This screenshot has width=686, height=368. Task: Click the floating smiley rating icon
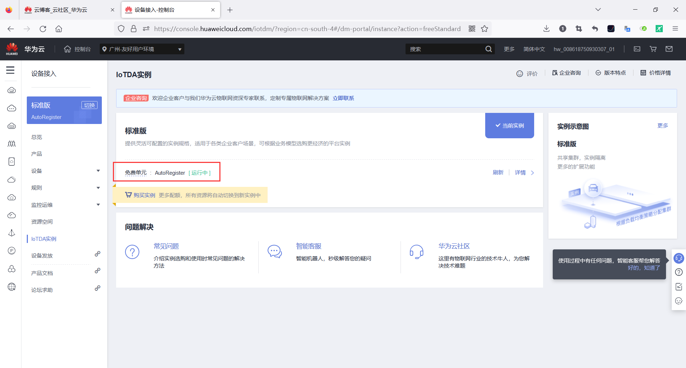point(678,301)
